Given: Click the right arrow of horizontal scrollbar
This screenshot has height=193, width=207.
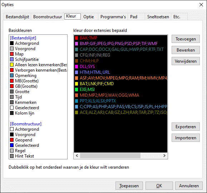Looking at the screenshot, I should [164, 156].
